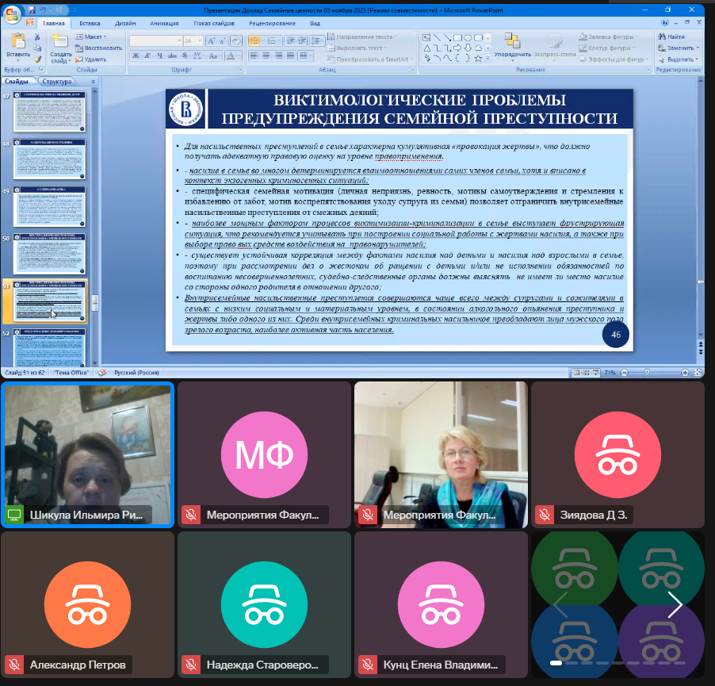715x686 pixels.
Task: Click the Create slide (Создать слайд) icon
Action: [60, 45]
